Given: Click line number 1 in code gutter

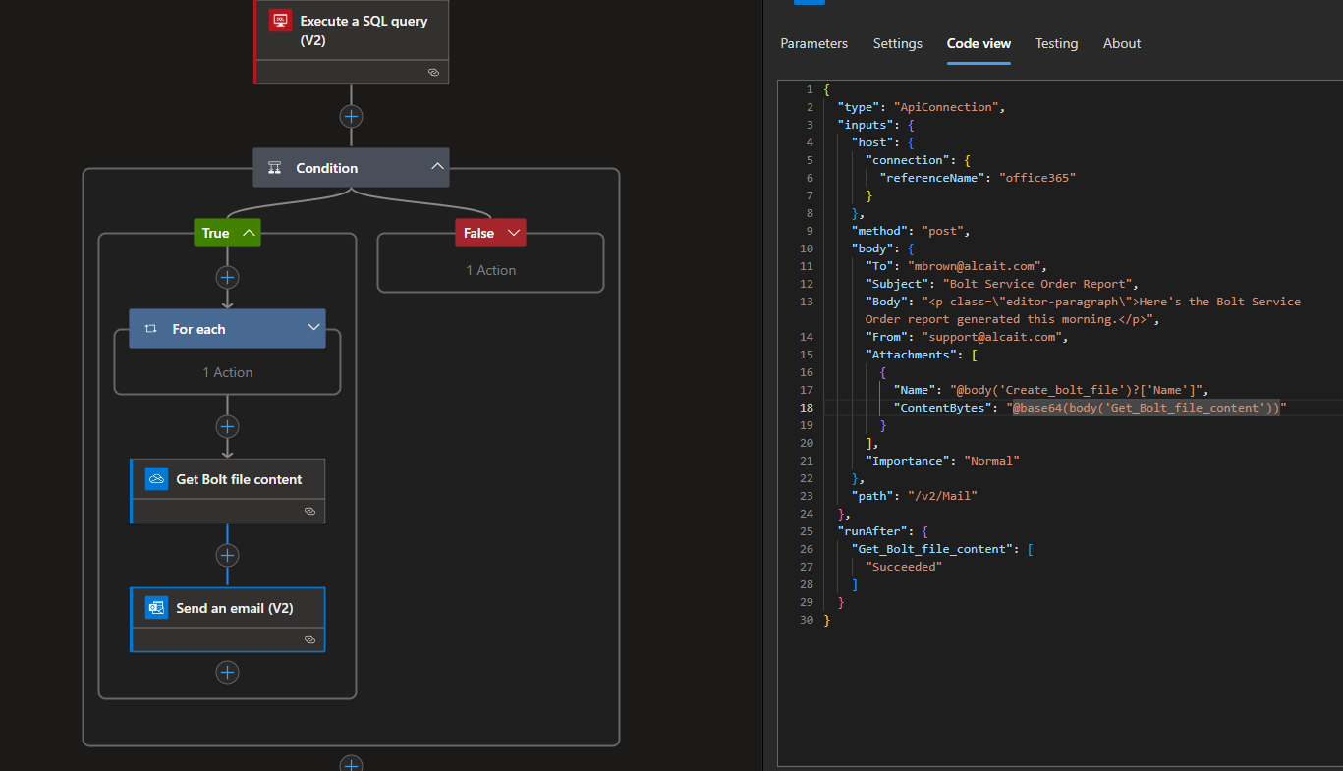Looking at the screenshot, I should click(810, 89).
